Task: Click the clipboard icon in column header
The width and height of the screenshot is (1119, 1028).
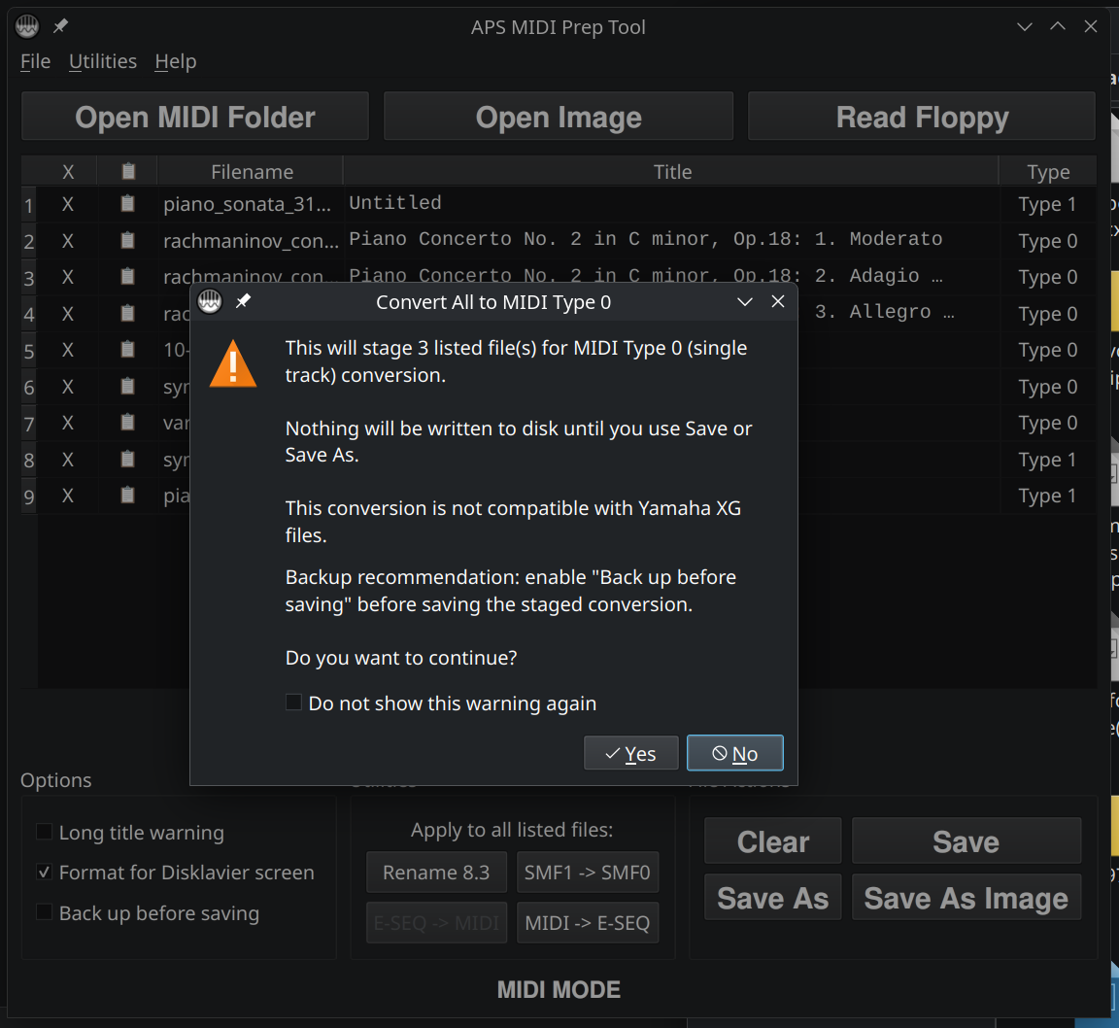Action: tap(128, 172)
